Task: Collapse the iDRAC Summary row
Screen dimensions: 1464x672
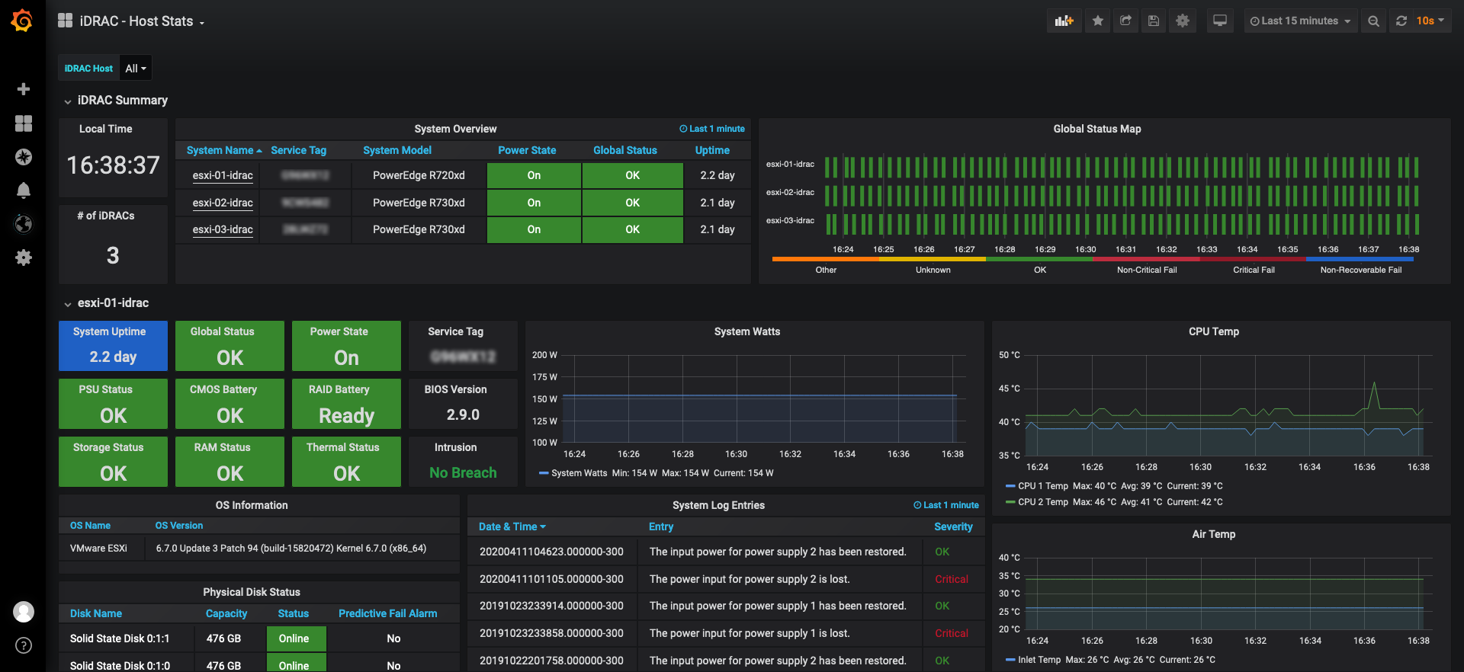Action: (x=122, y=101)
